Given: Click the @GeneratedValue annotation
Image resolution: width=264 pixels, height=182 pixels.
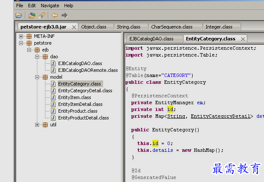Looking at the screenshot, I should [x=154, y=177].
